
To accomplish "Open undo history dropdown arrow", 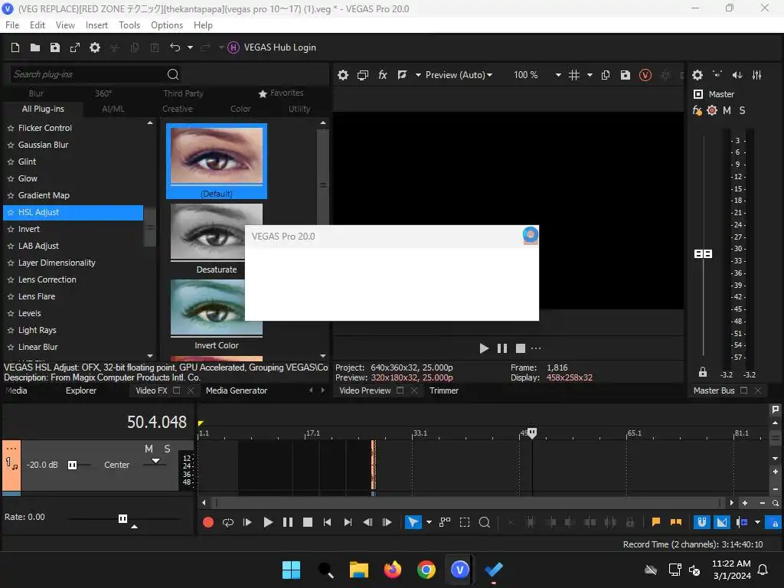I will tap(190, 47).
